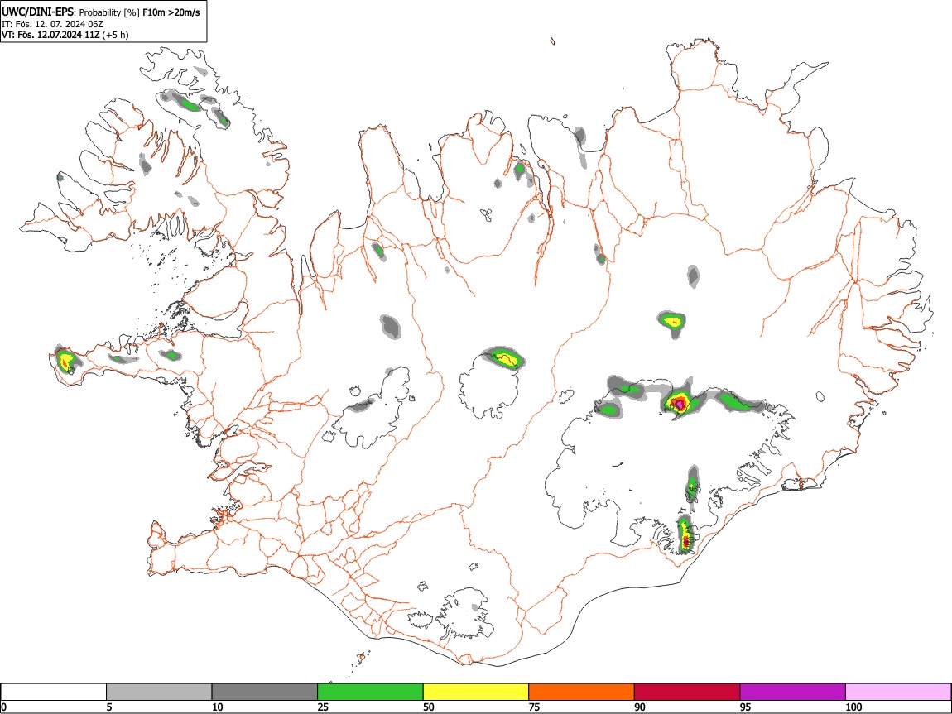Click the yellow 50–75 legend swatch
Screen dimensions: 952x714
pyautogui.click(x=476, y=692)
